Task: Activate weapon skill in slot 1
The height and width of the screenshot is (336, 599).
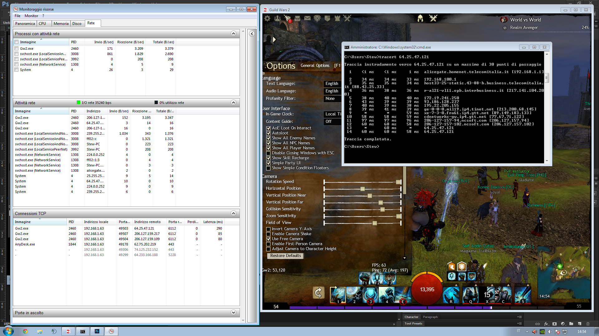Action: tap(338, 295)
